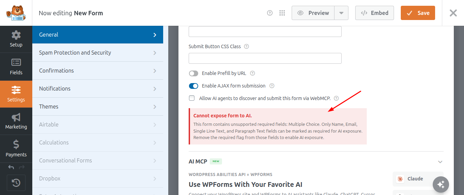Click the redo arrow icon
The height and width of the screenshot is (195, 464).
pyautogui.click(x=22, y=167)
